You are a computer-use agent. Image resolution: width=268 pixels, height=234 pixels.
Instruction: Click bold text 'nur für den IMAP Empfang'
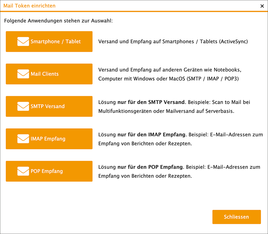tap(151, 135)
